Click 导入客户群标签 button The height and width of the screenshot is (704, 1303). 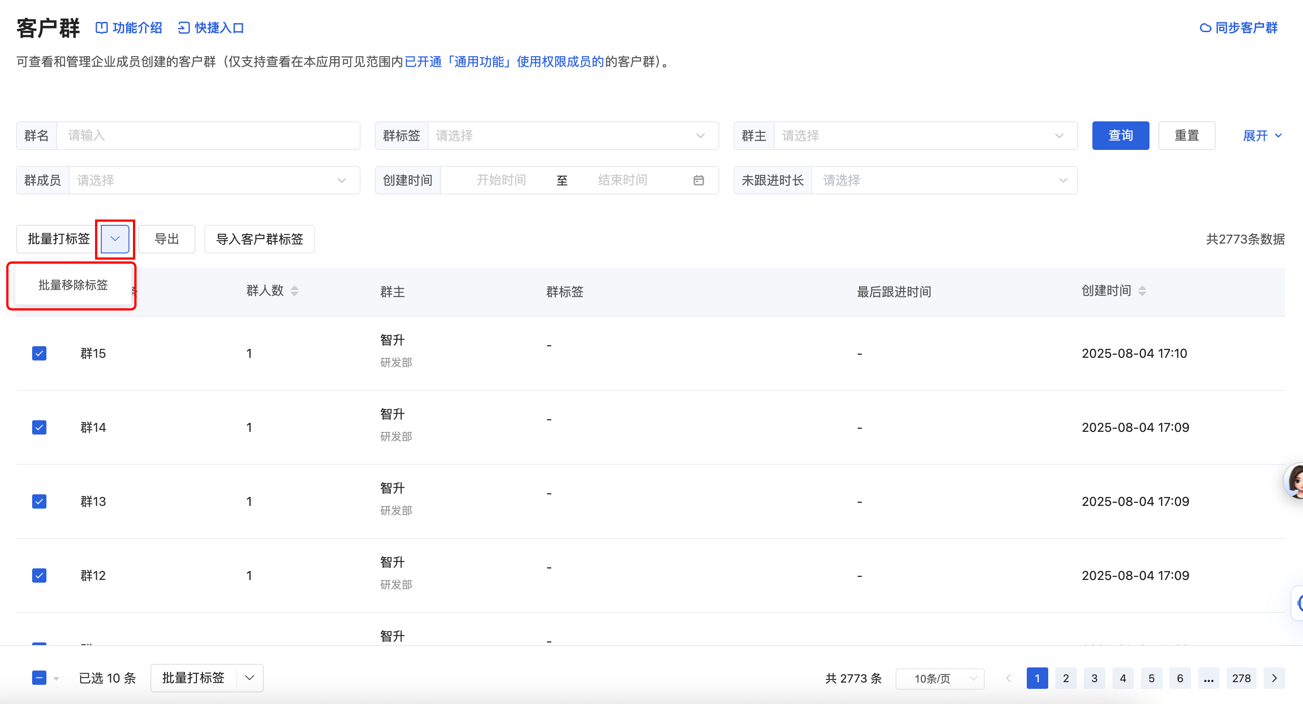click(260, 239)
